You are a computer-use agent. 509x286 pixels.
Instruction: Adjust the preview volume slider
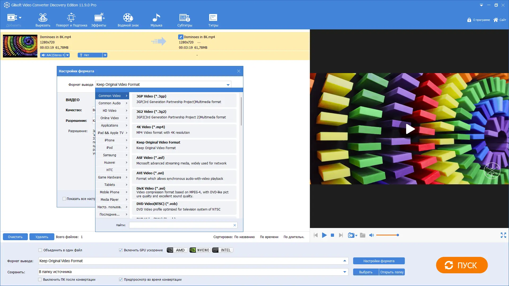(x=388, y=235)
